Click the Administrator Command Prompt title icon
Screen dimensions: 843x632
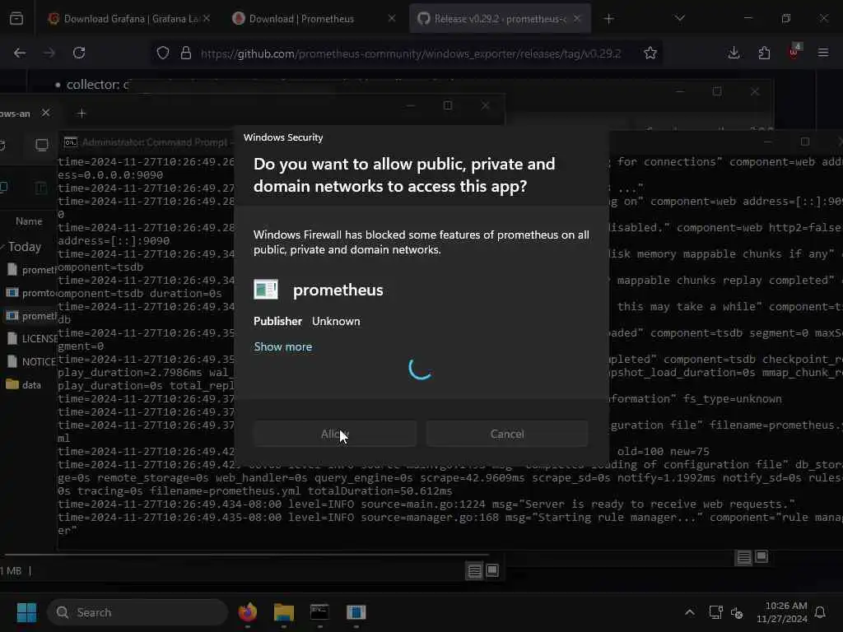click(x=71, y=142)
